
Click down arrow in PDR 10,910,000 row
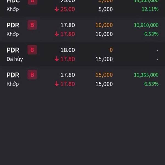57,34
